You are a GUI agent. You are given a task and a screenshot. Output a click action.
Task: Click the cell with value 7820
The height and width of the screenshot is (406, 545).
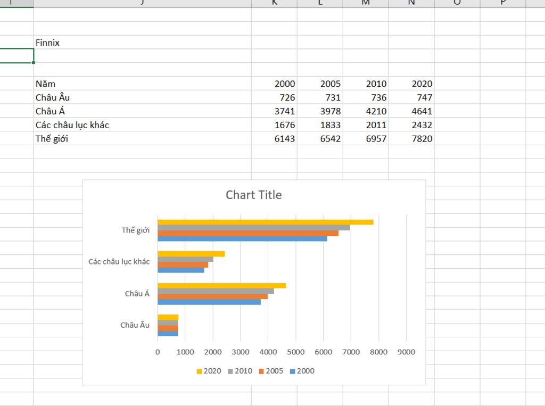[x=422, y=139]
